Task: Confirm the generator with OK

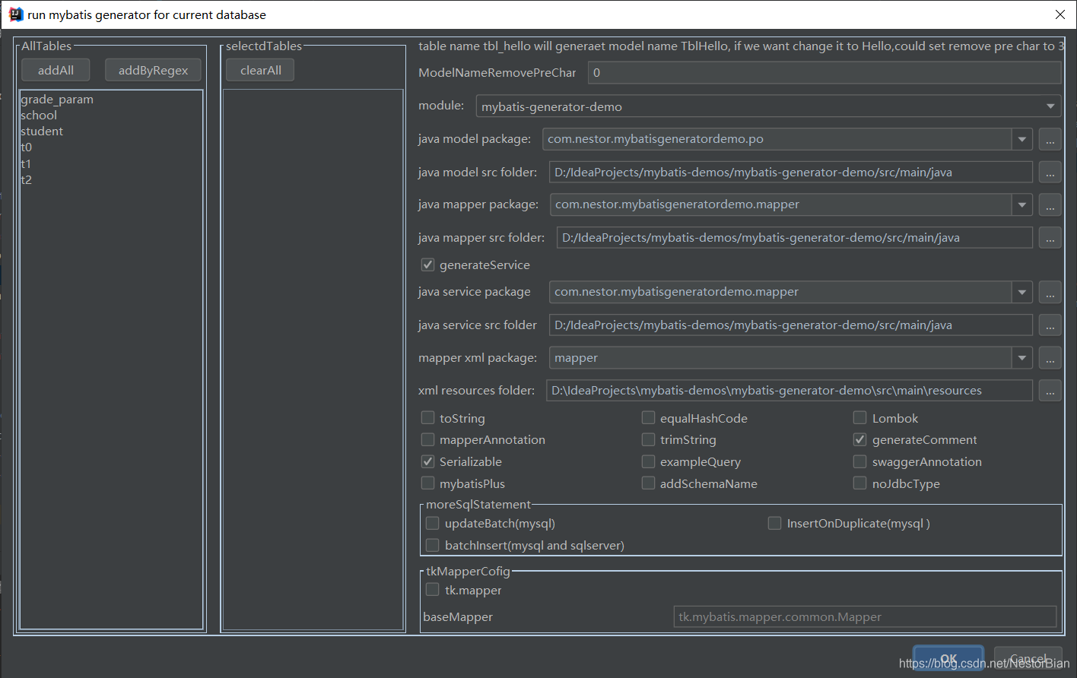Action: (x=948, y=658)
